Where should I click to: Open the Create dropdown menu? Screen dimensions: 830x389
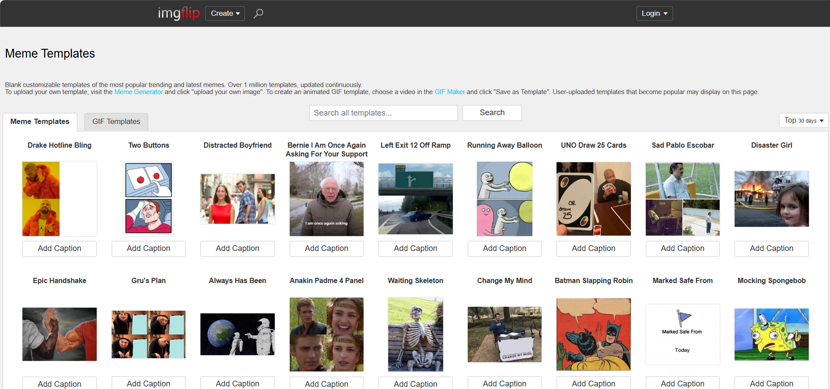tap(225, 14)
